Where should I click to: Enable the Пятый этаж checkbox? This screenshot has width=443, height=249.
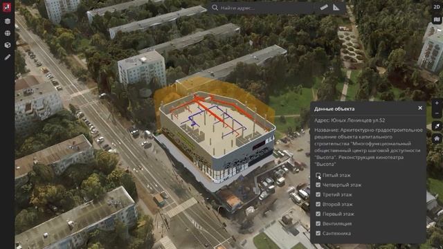pyautogui.click(x=318, y=175)
